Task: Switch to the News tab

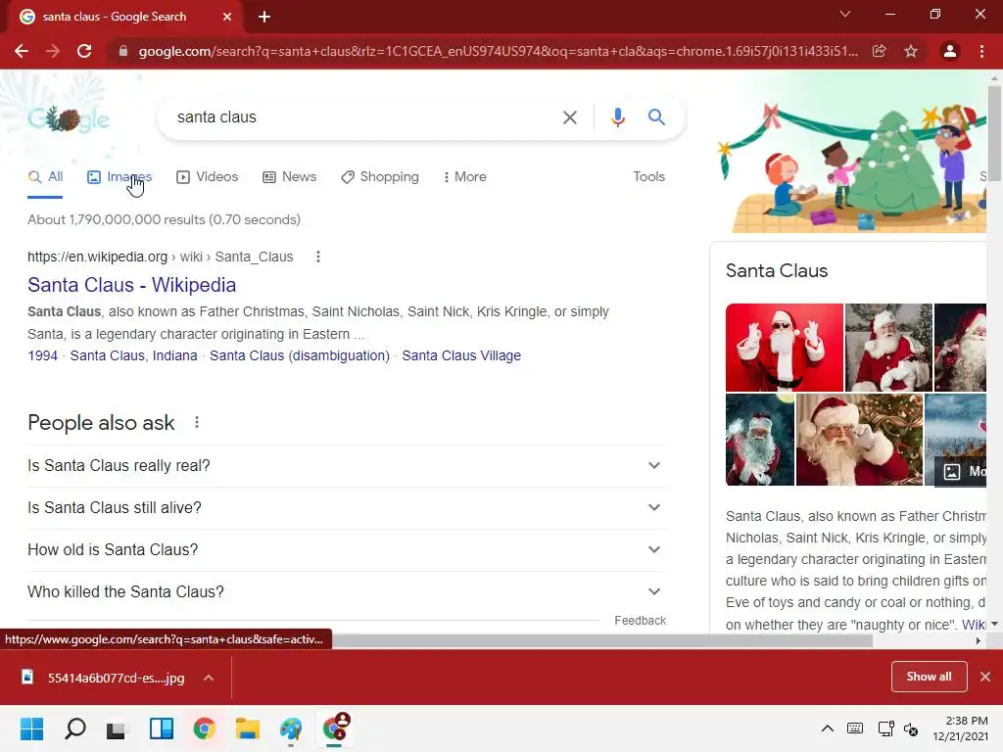Action: (x=289, y=177)
